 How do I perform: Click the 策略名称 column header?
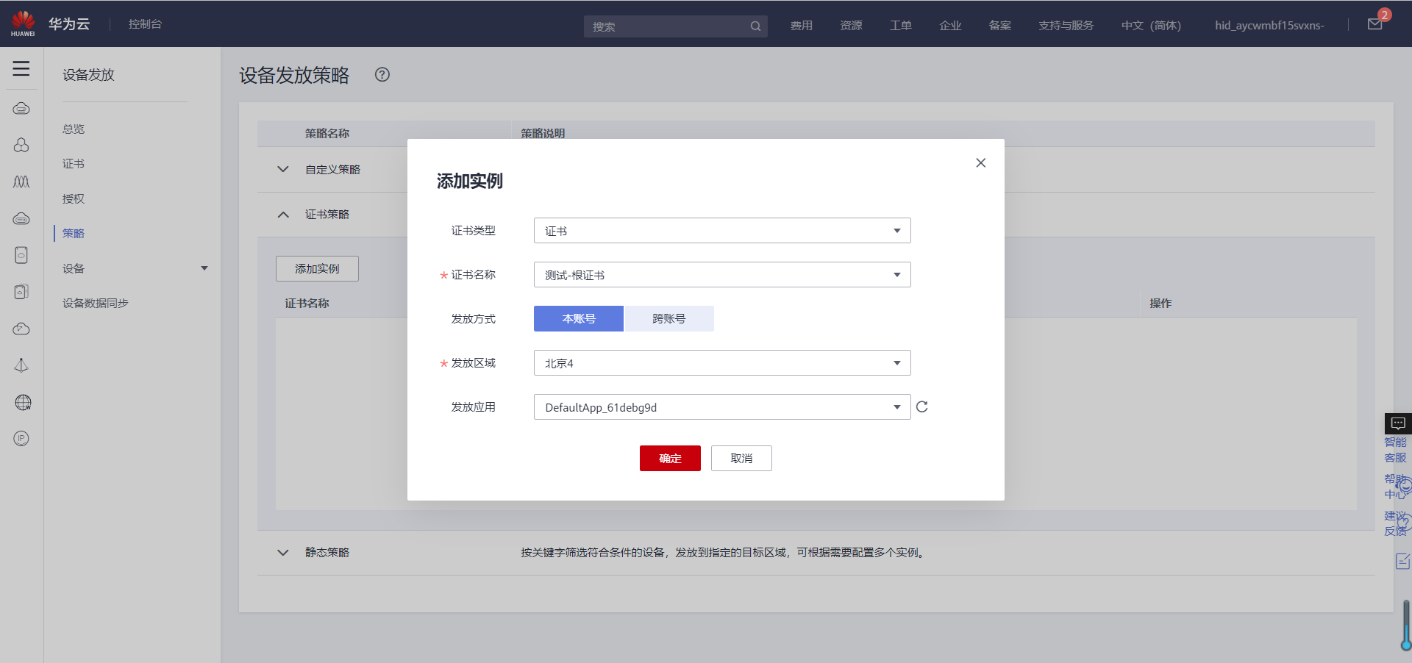click(327, 133)
